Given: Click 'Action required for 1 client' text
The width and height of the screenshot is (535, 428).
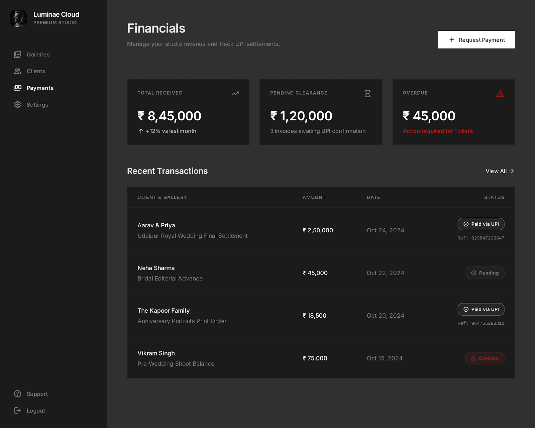Looking at the screenshot, I should pyautogui.click(x=438, y=131).
